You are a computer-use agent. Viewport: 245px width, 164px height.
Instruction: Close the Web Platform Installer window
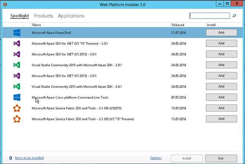click(x=237, y=4)
